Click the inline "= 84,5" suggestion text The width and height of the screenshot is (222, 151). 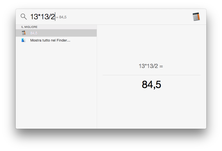61,17
